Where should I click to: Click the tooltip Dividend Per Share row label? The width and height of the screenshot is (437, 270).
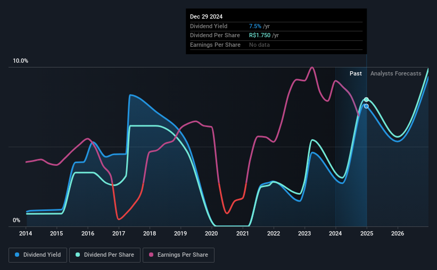pyautogui.click(x=215, y=36)
